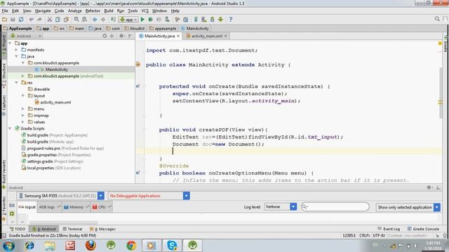The height and width of the screenshot is (252, 449).
Task: Click the Find magnifier icon
Action: [76, 20]
